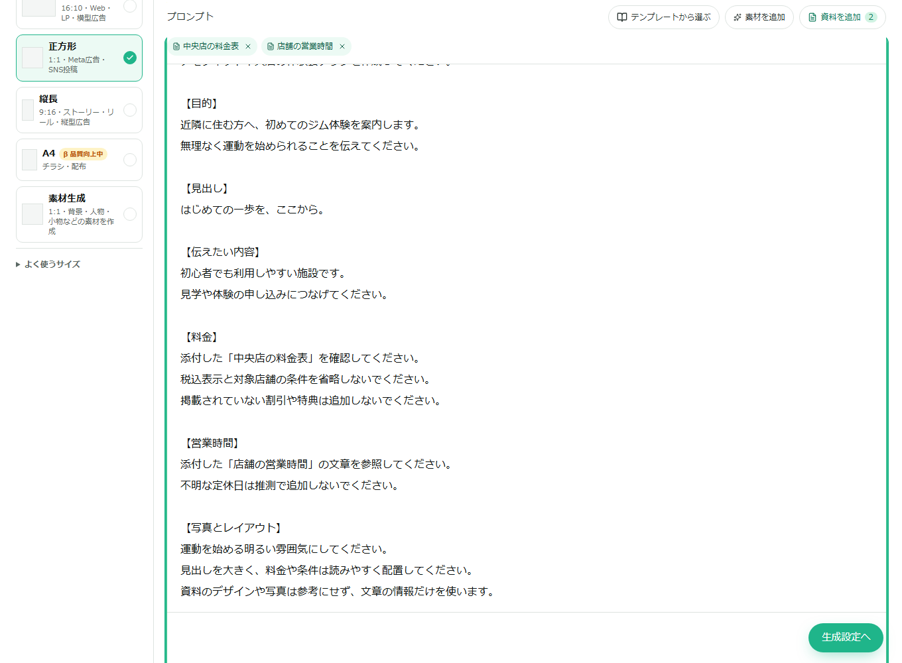Place cursor on the 【目的】 line
Screen dimensions: 902x663
click(200, 103)
